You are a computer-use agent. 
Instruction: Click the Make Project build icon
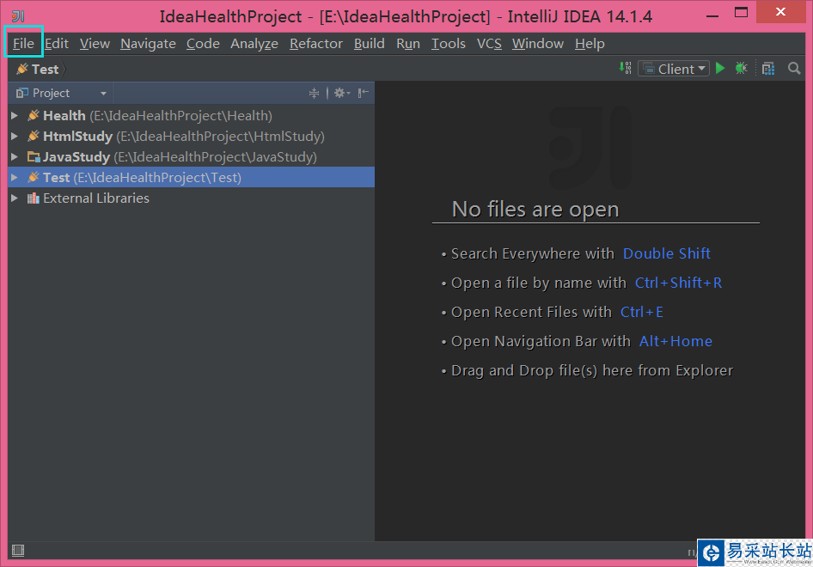pos(625,68)
